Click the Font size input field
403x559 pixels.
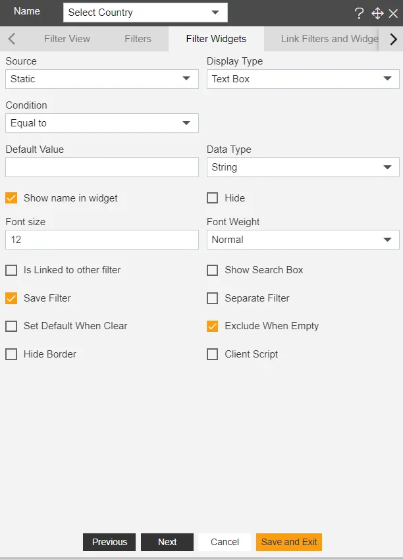[102, 240]
